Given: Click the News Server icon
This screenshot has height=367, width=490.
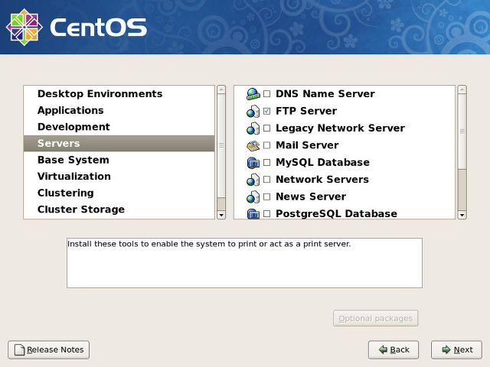Looking at the screenshot, I should (253, 197).
